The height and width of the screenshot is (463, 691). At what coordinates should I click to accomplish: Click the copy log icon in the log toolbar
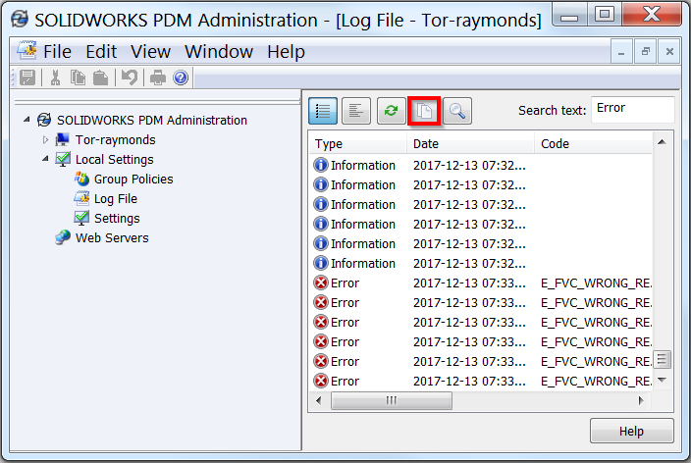424,111
